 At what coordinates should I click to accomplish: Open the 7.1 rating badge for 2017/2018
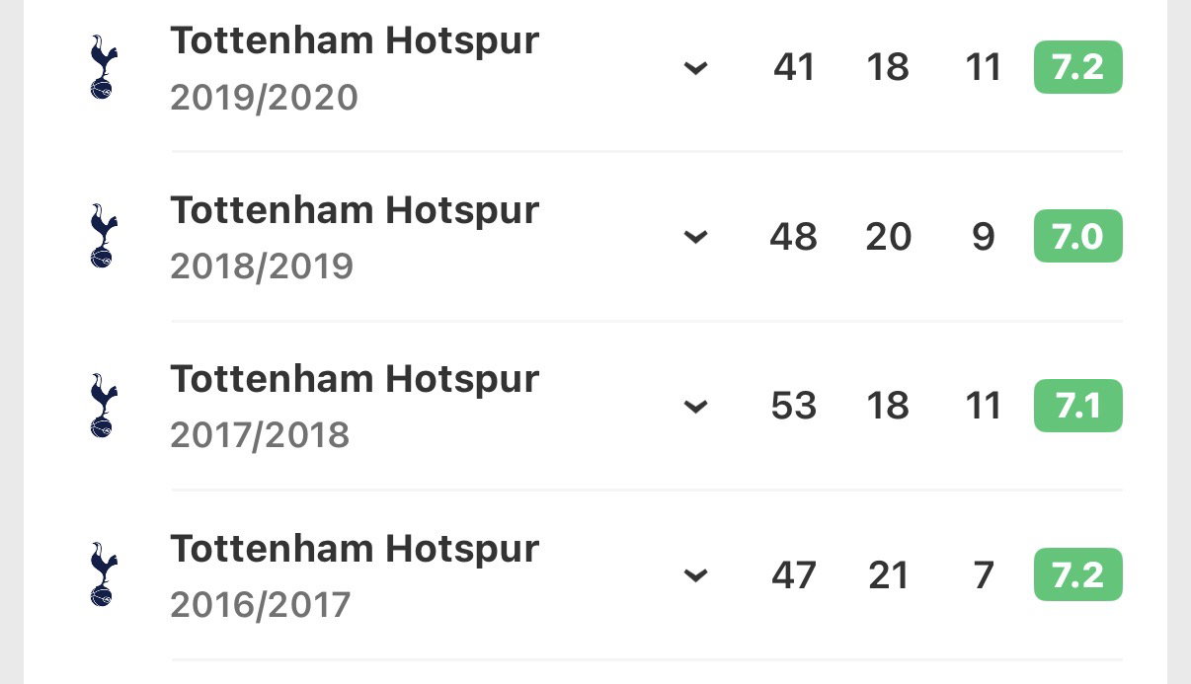[1078, 405]
